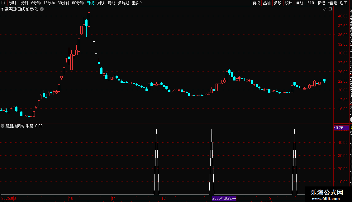352x202 pixels.
Task: Click month 12 on the date axis
Action: (164, 198)
